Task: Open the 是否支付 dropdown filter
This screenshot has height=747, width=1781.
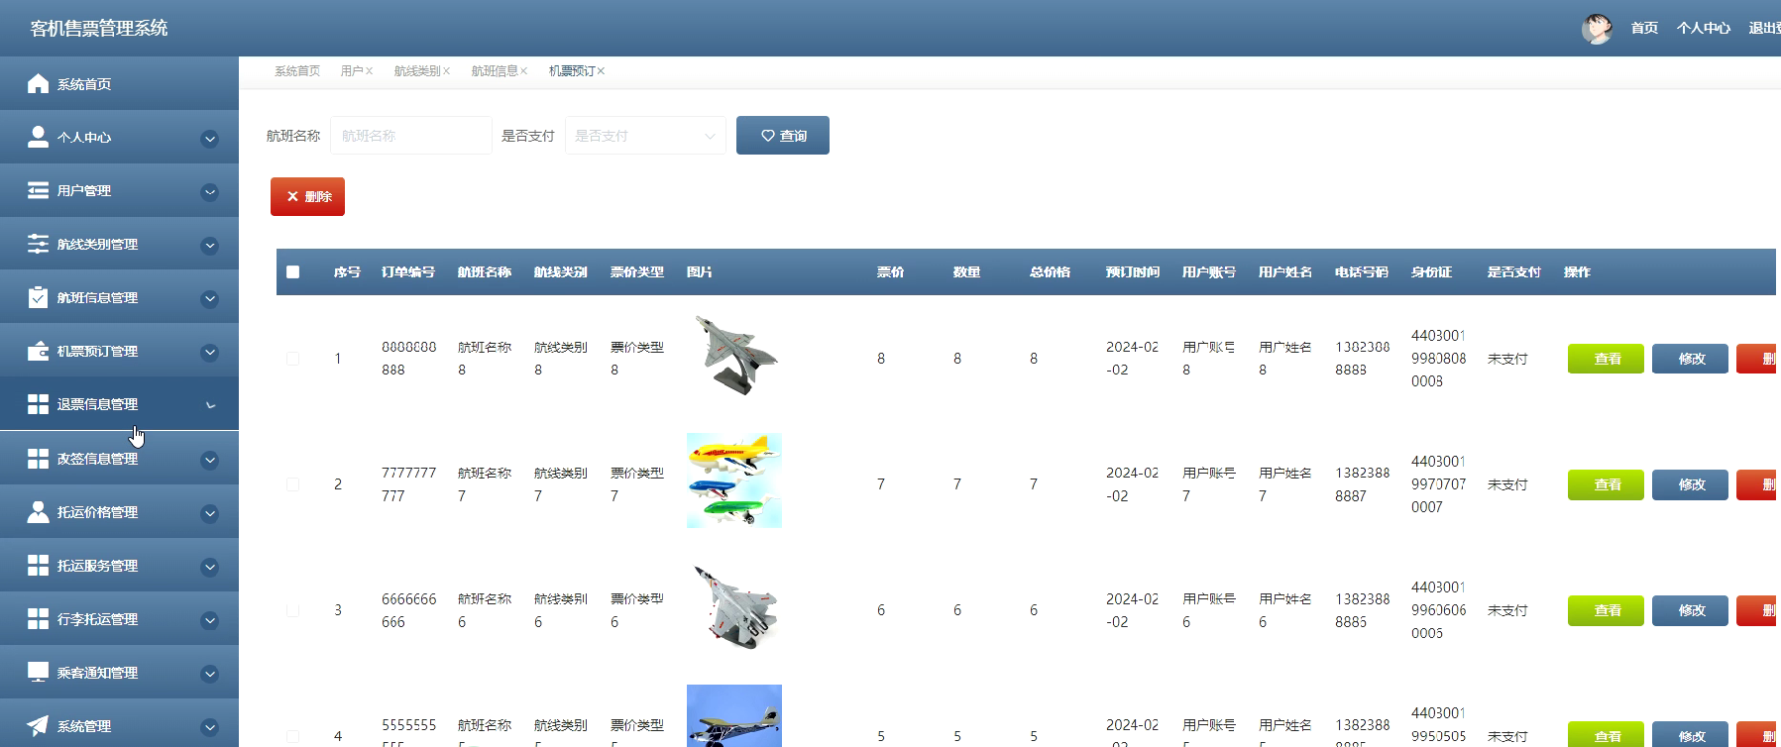Action: 645,136
